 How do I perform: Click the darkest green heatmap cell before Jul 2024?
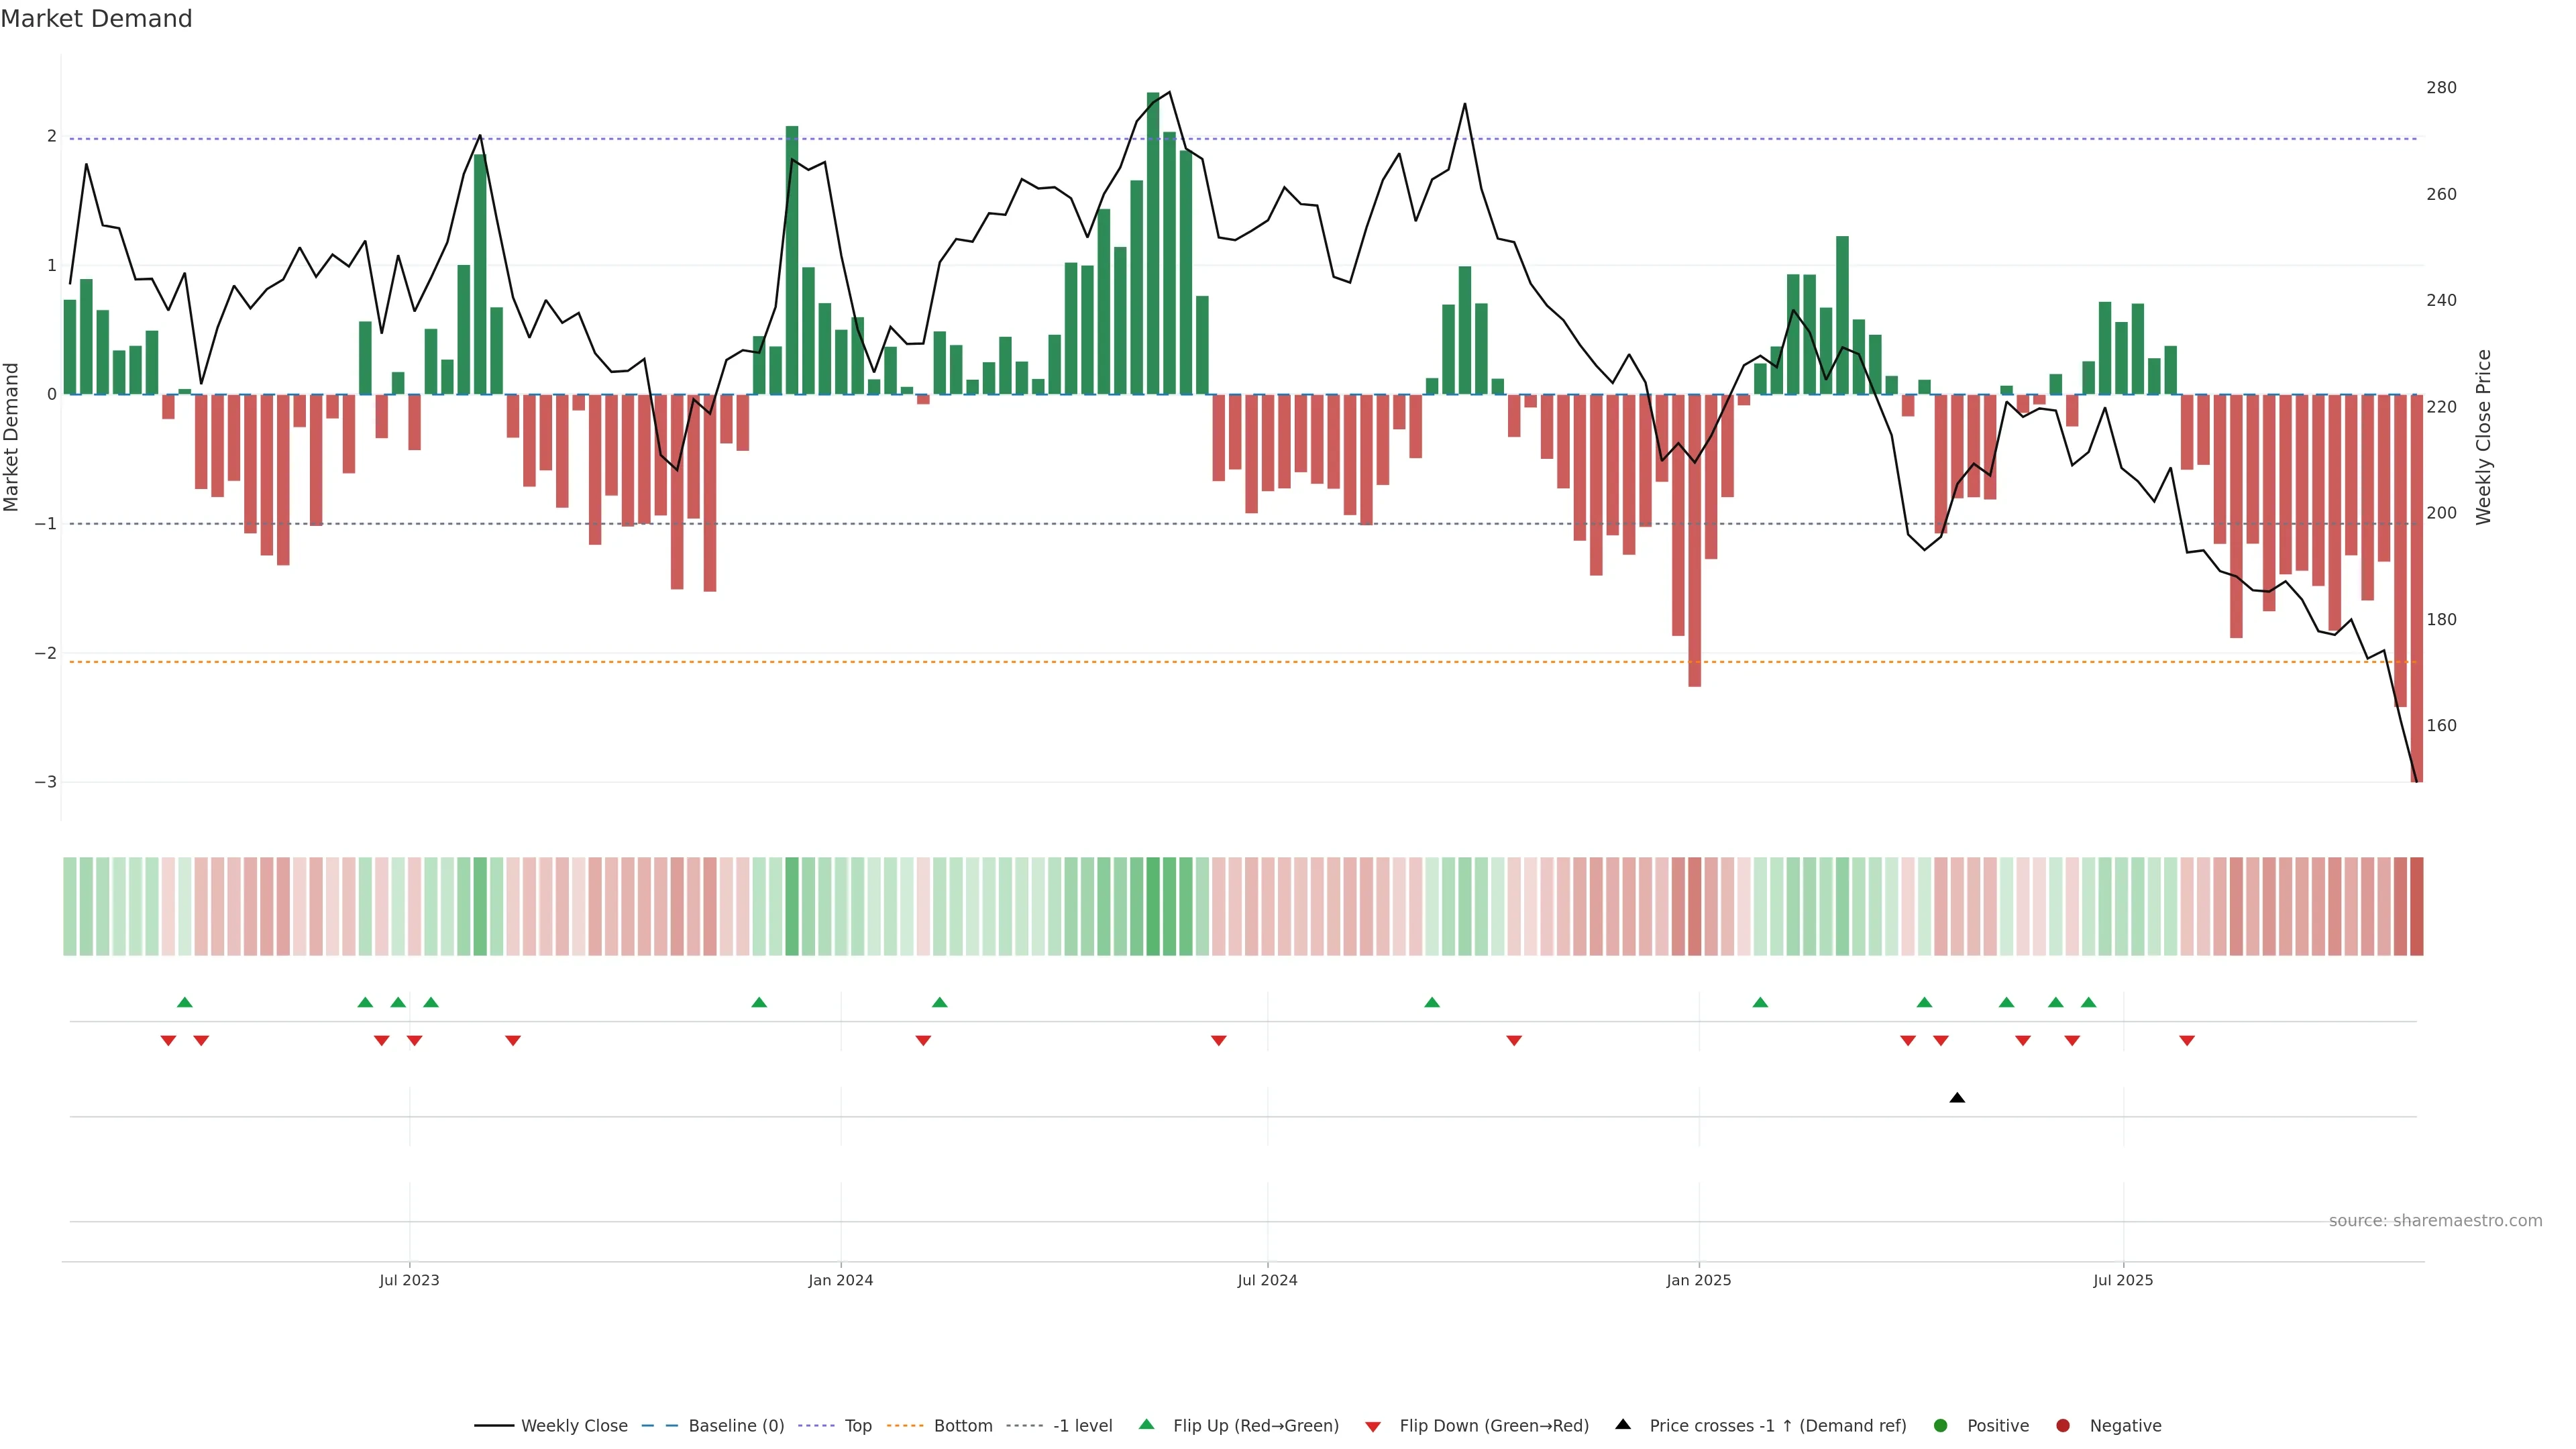coord(1153,906)
